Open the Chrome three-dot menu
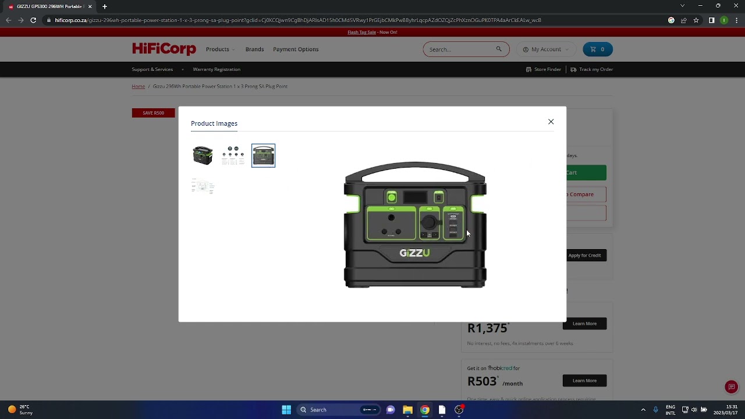Image resolution: width=745 pixels, height=419 pixels. 736,20
